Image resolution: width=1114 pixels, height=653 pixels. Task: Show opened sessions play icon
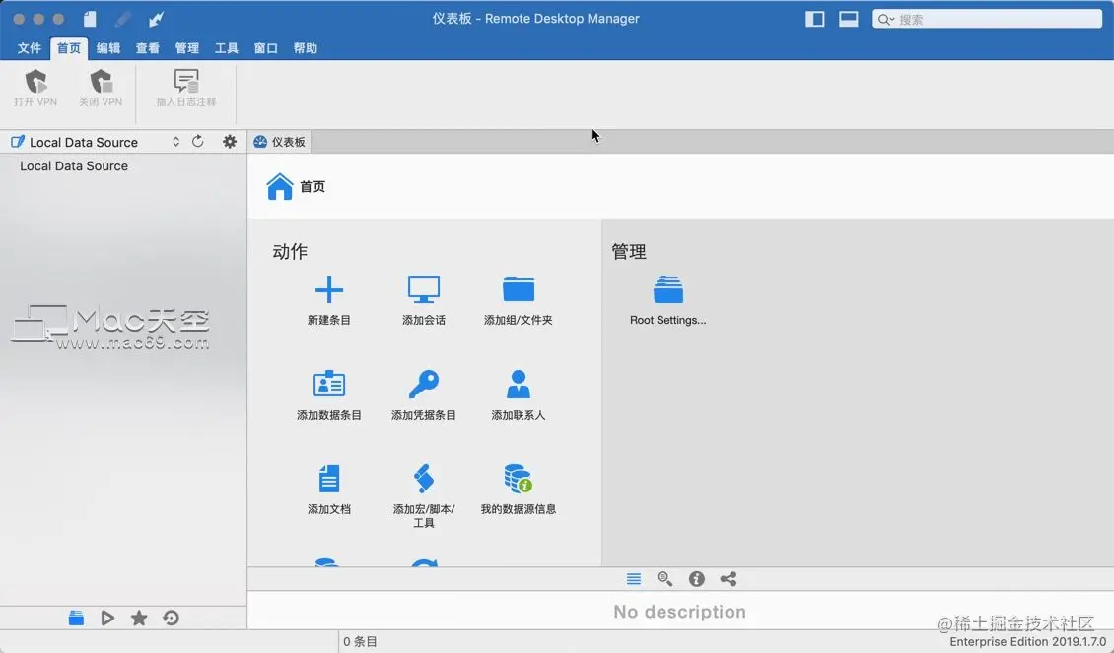pyautogui.click(x=107, y=619)
